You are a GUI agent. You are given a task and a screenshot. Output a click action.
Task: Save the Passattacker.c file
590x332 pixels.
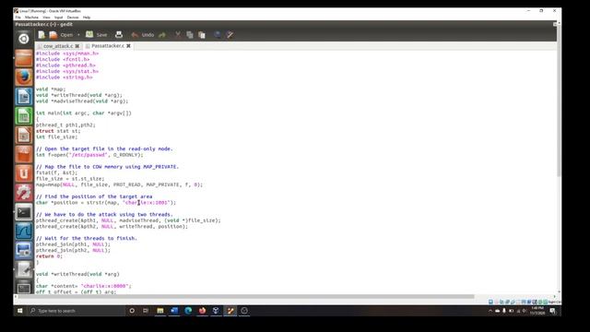point(97,35)
